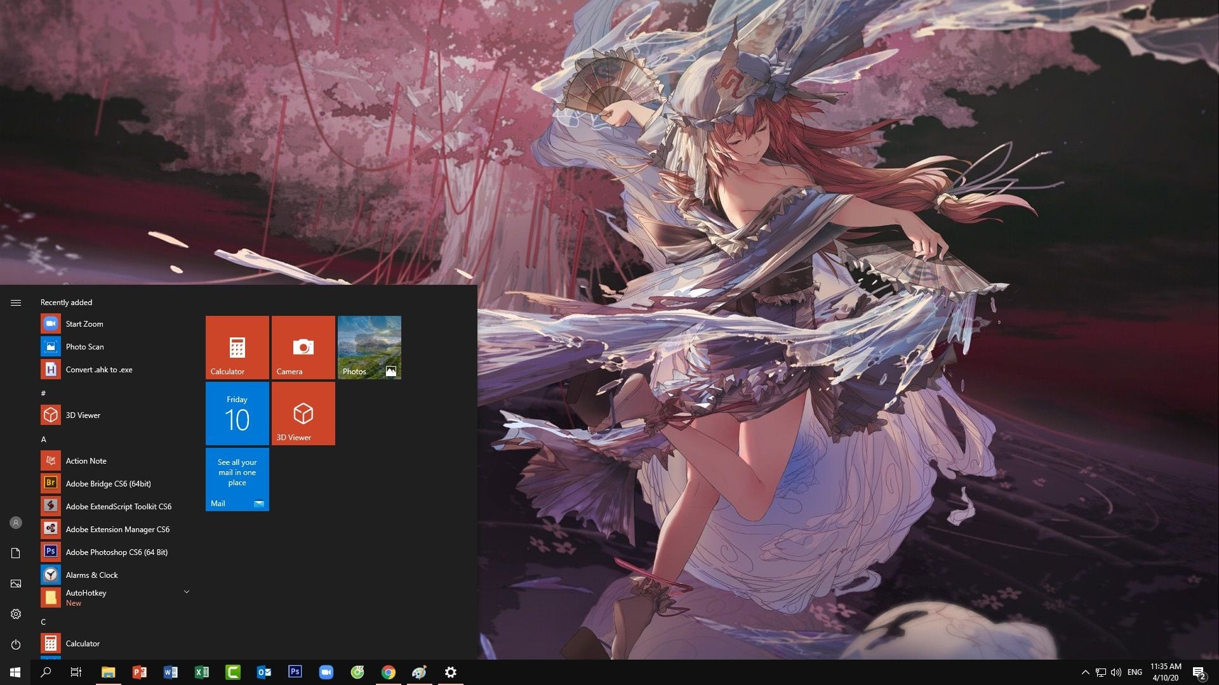Toggle mute via the volume icon
This screenshot has height=685, width=1219.
pyautogui.click(x=1116, y=672)
